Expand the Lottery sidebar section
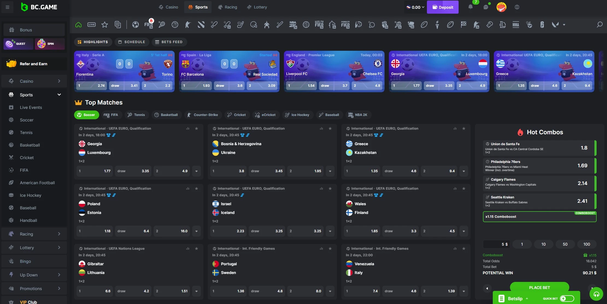The height and width of the screenshot is (304, 607). [x=34, y=248]
